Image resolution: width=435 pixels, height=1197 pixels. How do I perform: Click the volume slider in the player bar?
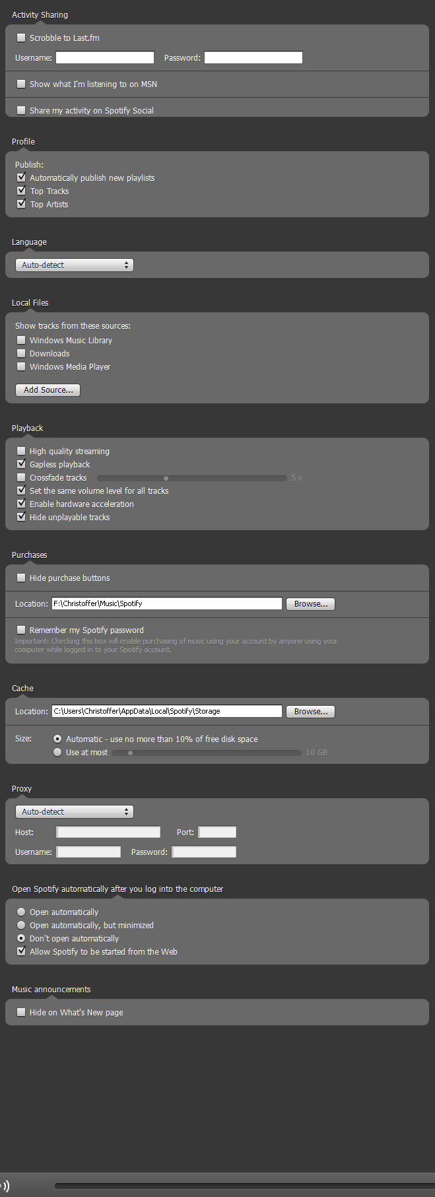coord(245,1186)
